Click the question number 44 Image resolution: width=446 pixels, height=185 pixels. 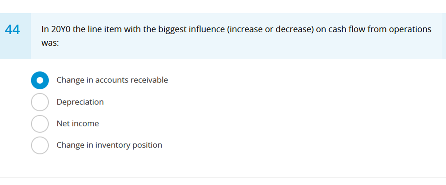(x=13, y=29)
